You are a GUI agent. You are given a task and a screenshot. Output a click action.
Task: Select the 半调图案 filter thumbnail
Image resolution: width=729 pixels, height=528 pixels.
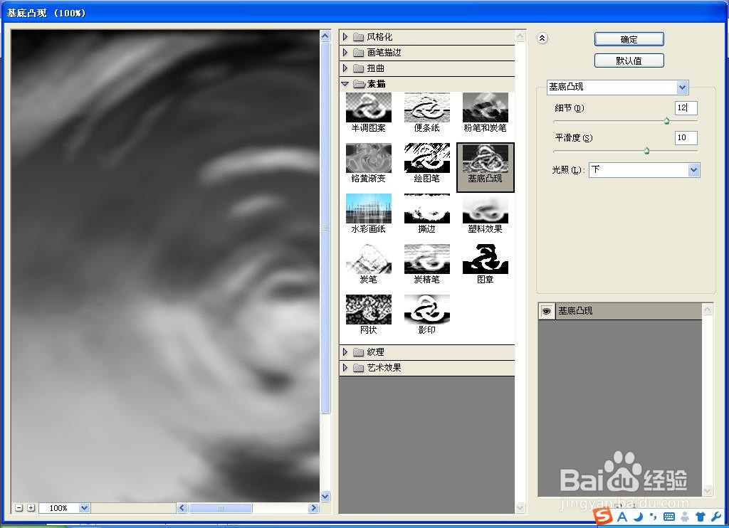(368, 107)
